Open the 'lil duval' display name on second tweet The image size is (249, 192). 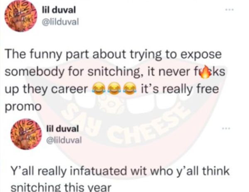[62, 129]
